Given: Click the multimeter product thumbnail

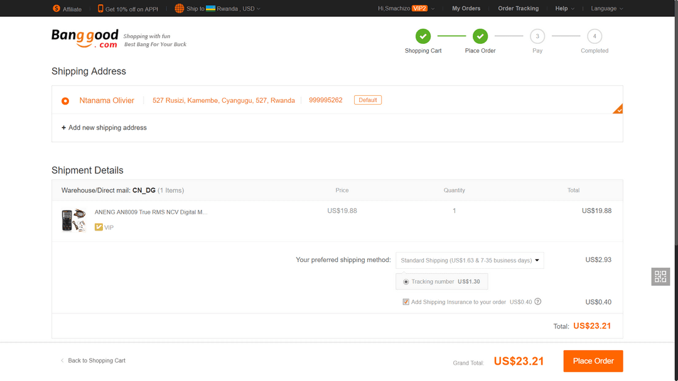Looking at the screenshot, I should 73,220.
